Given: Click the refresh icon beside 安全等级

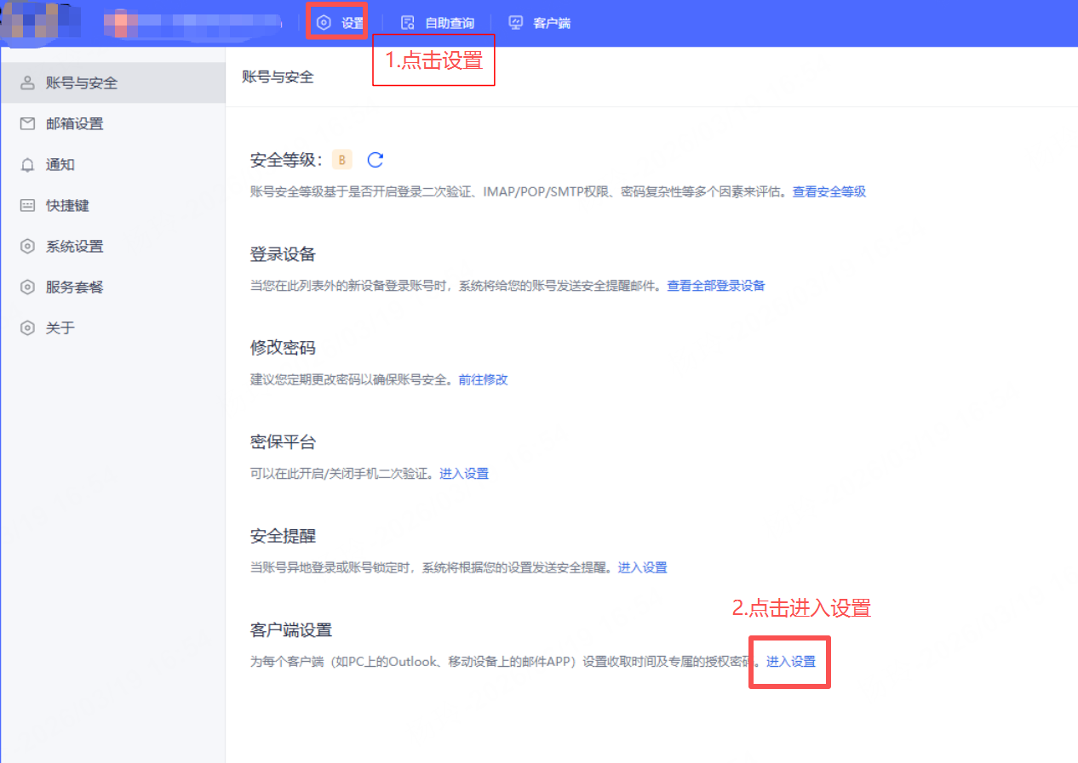Looking at the screenshot, I should pos(376,160).
